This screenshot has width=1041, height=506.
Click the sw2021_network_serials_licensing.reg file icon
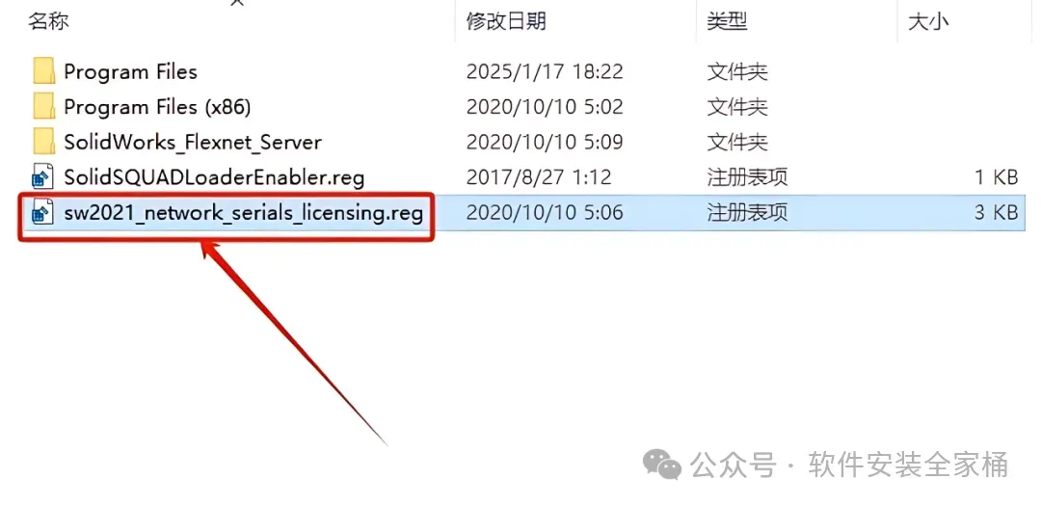43,213
